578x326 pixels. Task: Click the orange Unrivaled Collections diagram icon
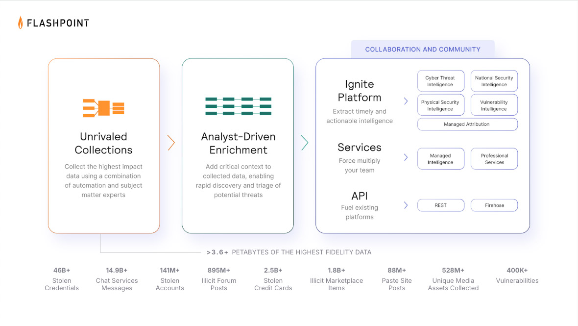[x=103, y=108]
